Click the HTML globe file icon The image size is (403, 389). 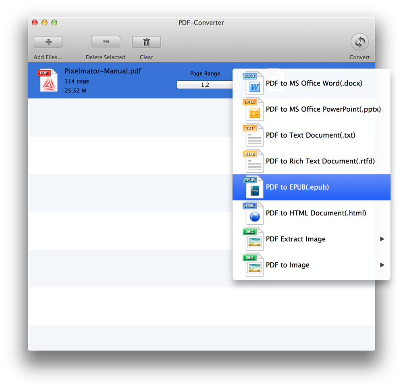point(254,213)
